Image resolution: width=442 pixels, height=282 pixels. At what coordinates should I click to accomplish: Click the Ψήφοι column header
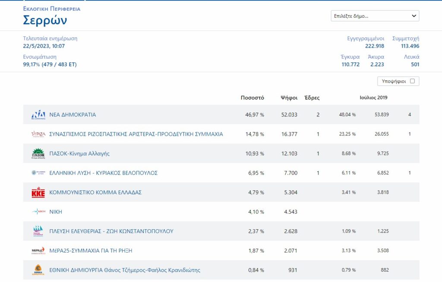[x=289, y=98]
